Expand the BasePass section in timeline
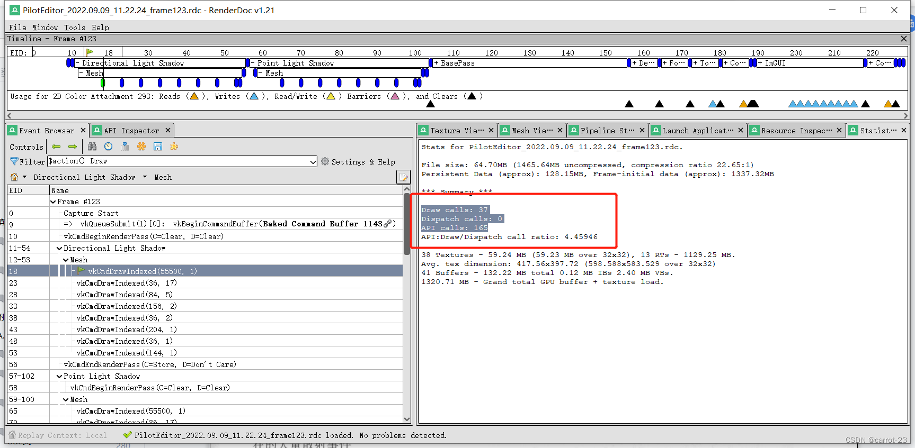The width and height of the screenshot is (915, 448). [436, 63]
